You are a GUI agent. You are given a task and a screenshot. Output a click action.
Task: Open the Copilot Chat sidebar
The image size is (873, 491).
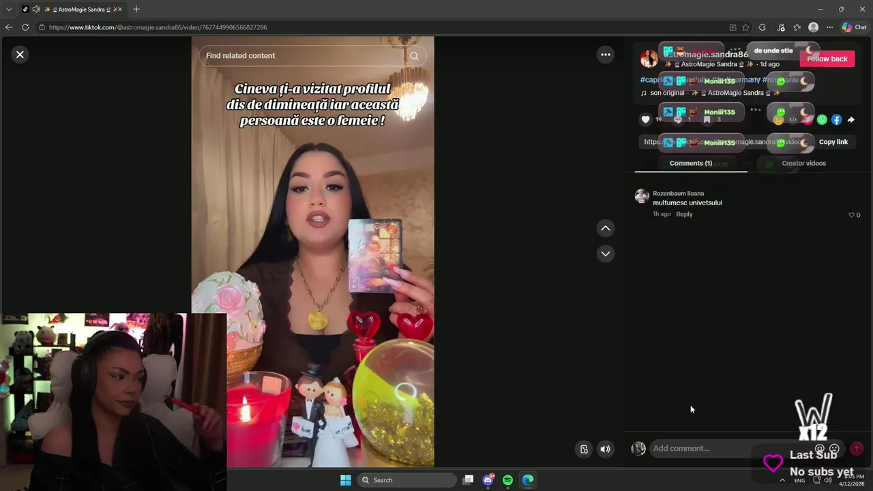point(854,27)
